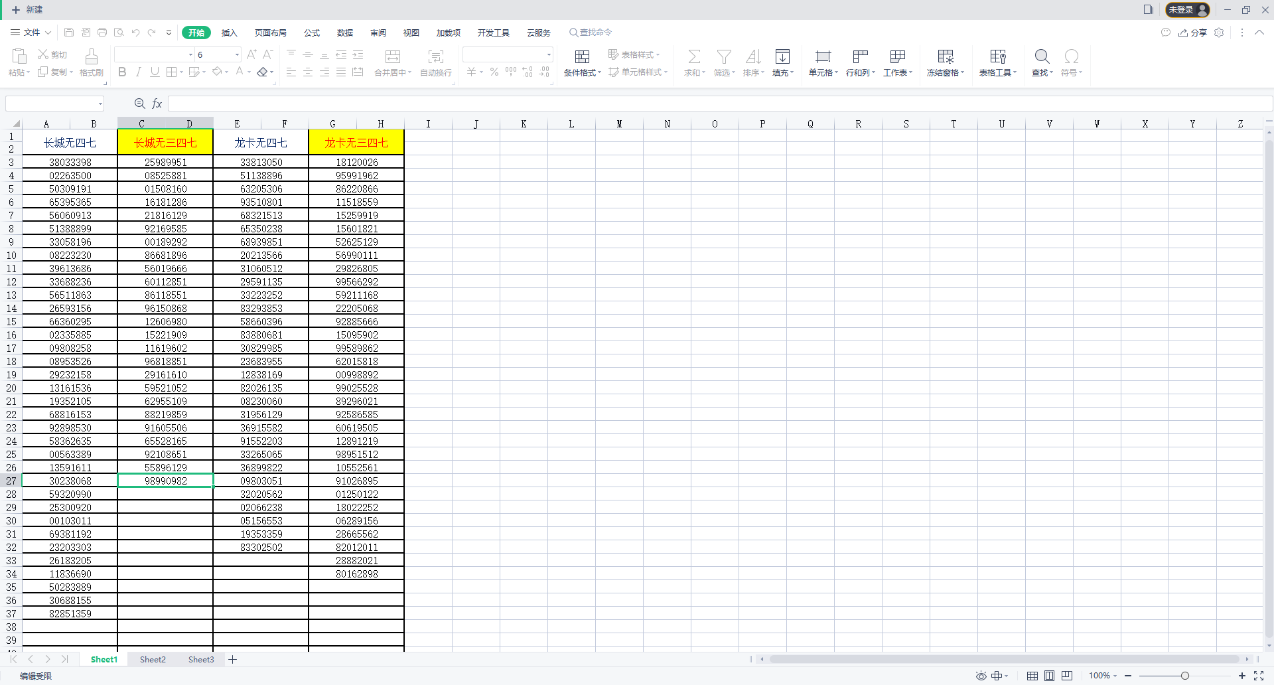This screenshot has width=1274, height=685.
Task: Switch to the 插入 (Insert) ribbon tab
Action: click(229, 33)
